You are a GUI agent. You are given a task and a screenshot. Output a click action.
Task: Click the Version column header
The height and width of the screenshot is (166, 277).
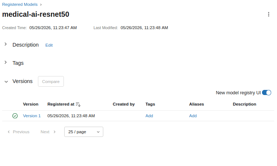[31, 104]
